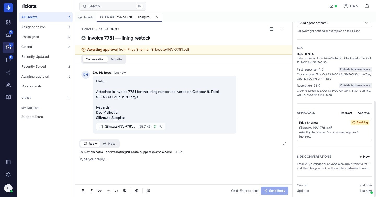376x197 pixels.
Task: Expand the reply editor to fullscreen
Action: [285, 144]
